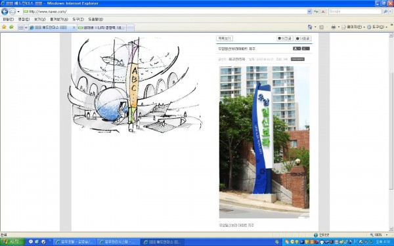Click the 이전글 previous post button
394x246 pixels.
pyautogui.click(x=285, y=39)
